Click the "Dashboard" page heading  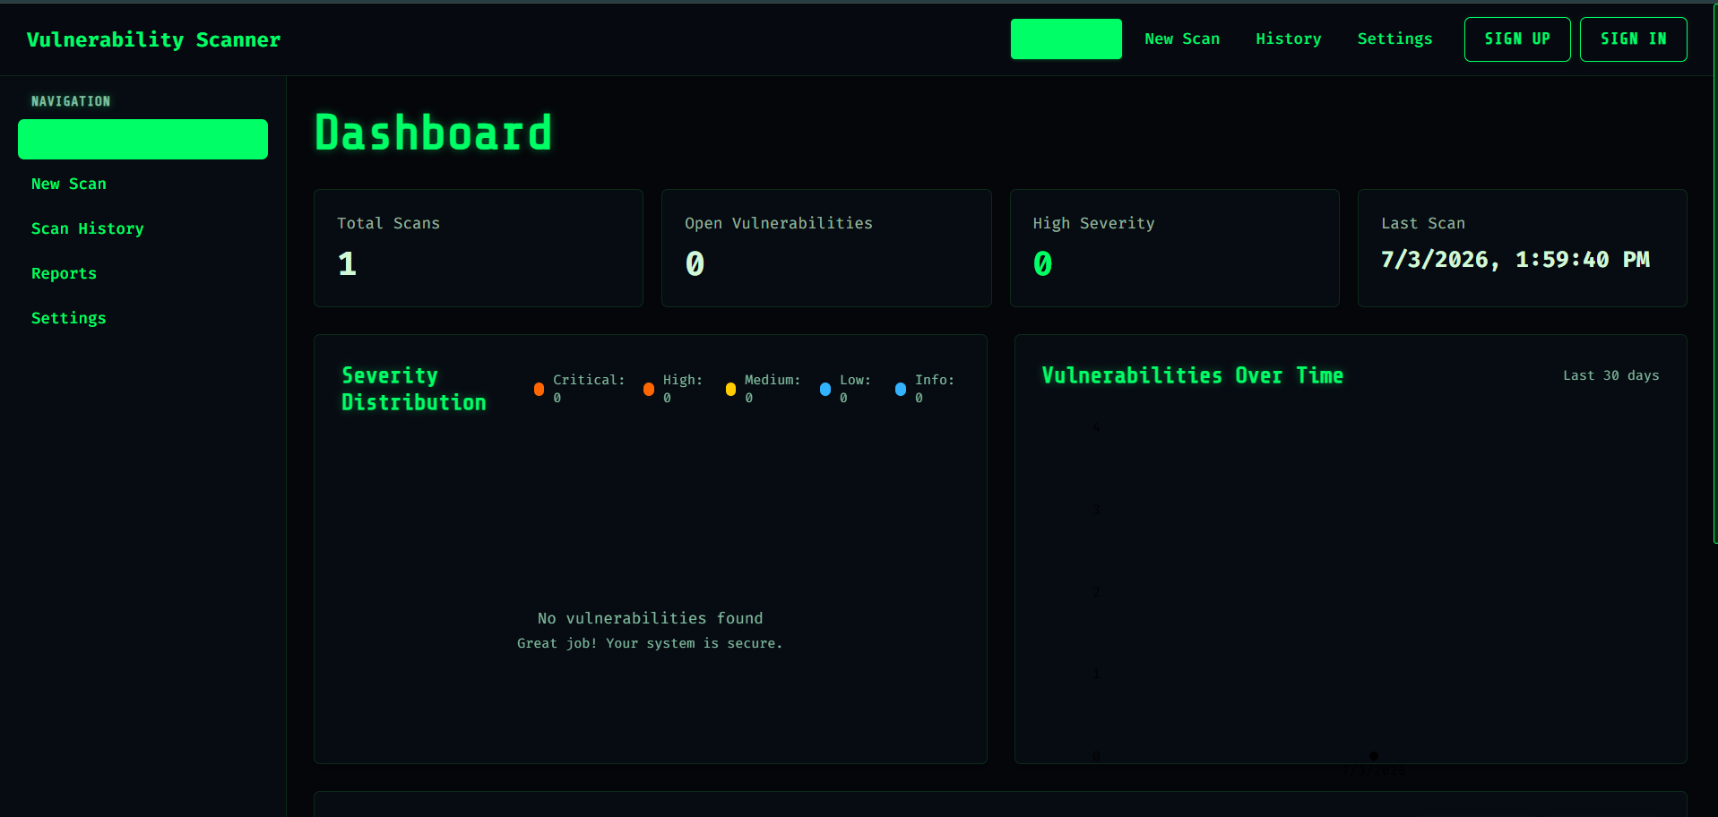433,133
